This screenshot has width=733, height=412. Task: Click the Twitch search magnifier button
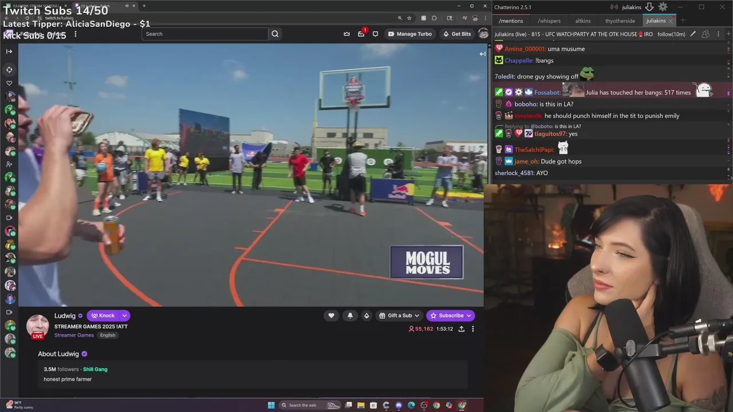click(x=275, y=34)
